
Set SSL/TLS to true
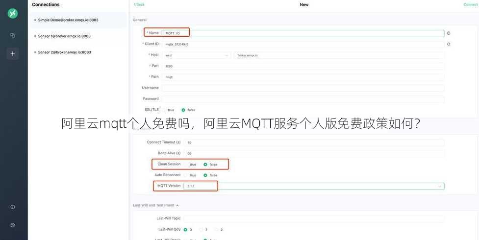168,110
